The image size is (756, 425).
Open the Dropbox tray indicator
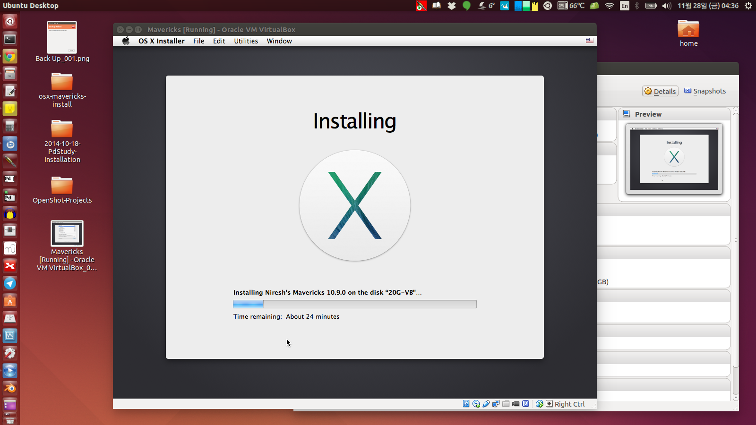[452, 6]
